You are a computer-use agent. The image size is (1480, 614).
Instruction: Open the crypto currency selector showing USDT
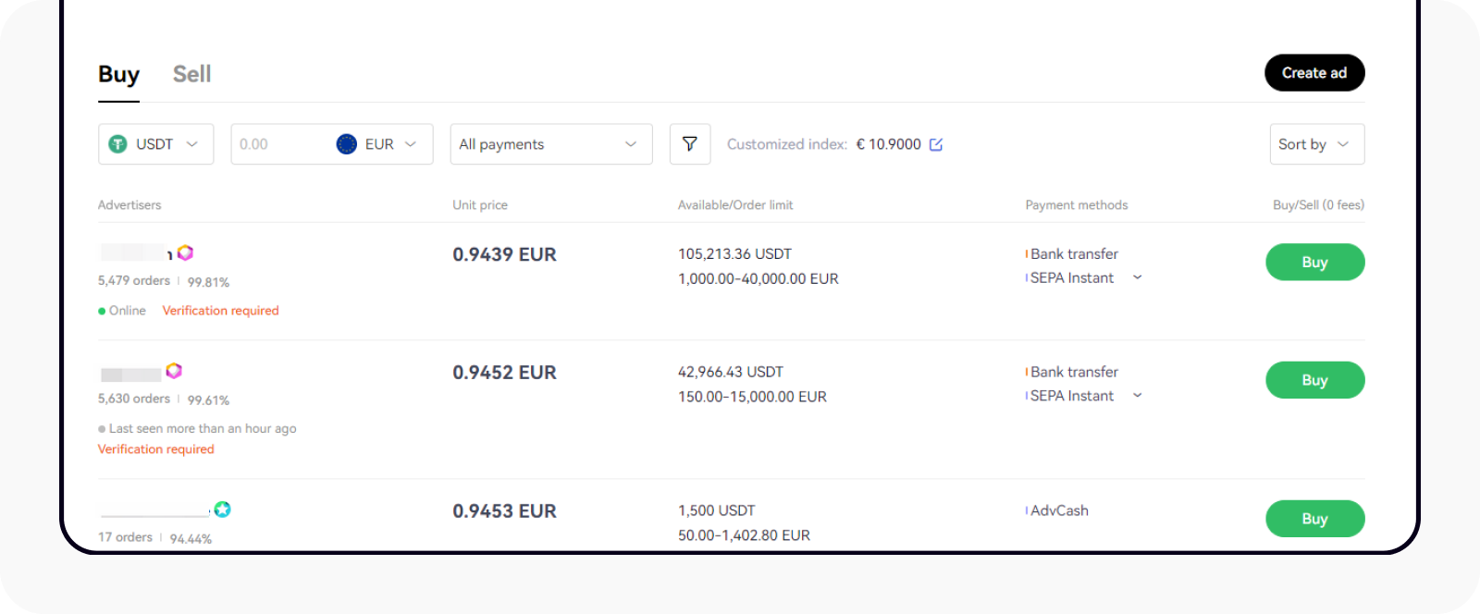(155, 144)
